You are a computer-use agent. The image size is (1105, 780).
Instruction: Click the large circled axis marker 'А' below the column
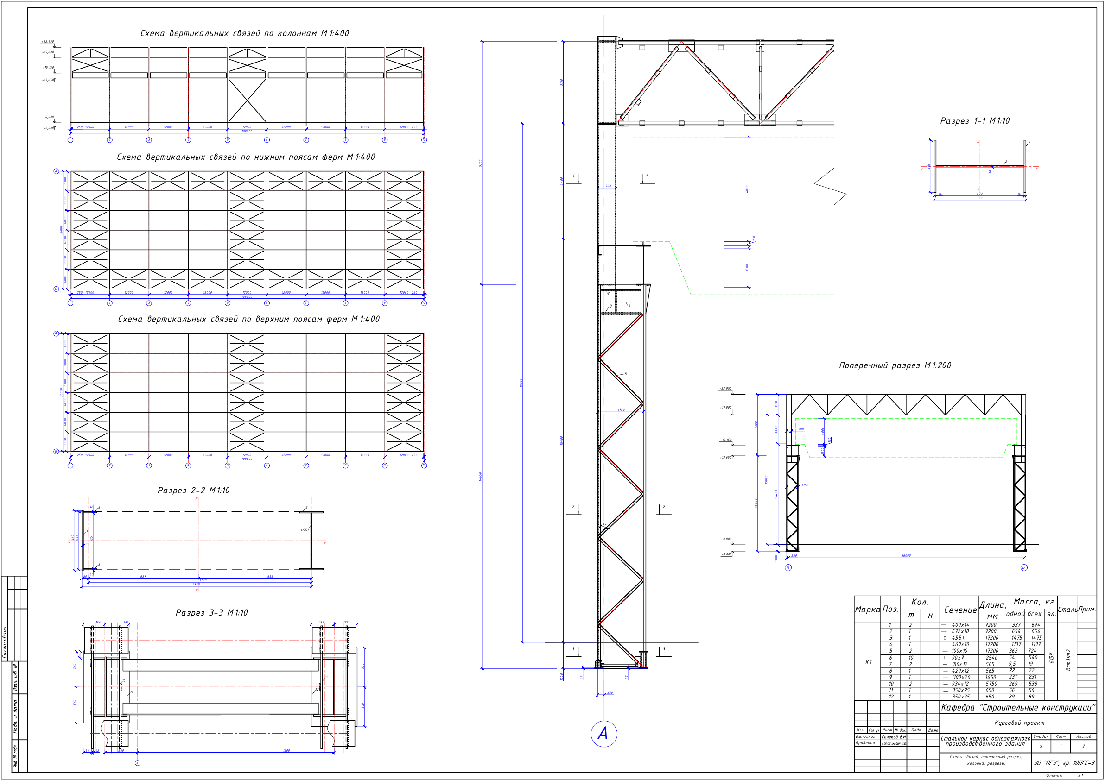point(603,734)
